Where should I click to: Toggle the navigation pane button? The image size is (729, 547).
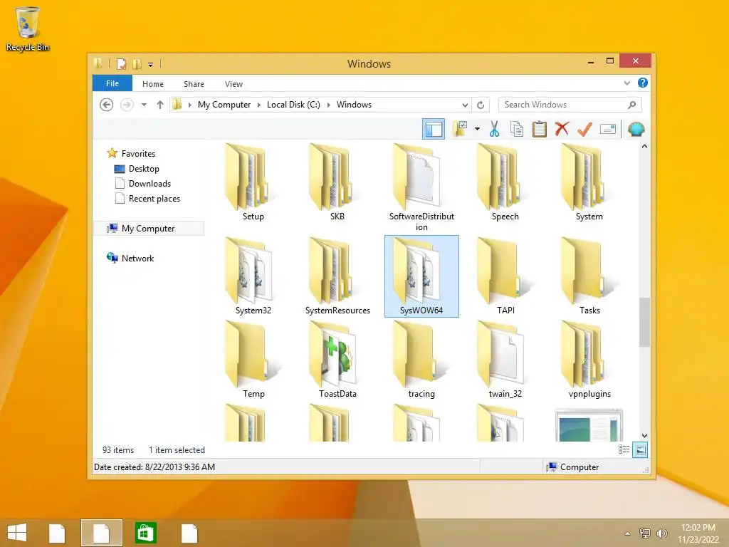[x=434, y=130]
